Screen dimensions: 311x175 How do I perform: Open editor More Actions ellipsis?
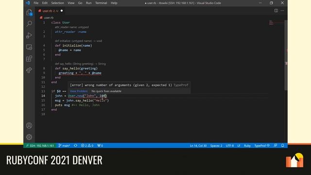click(x=282, y=11)
